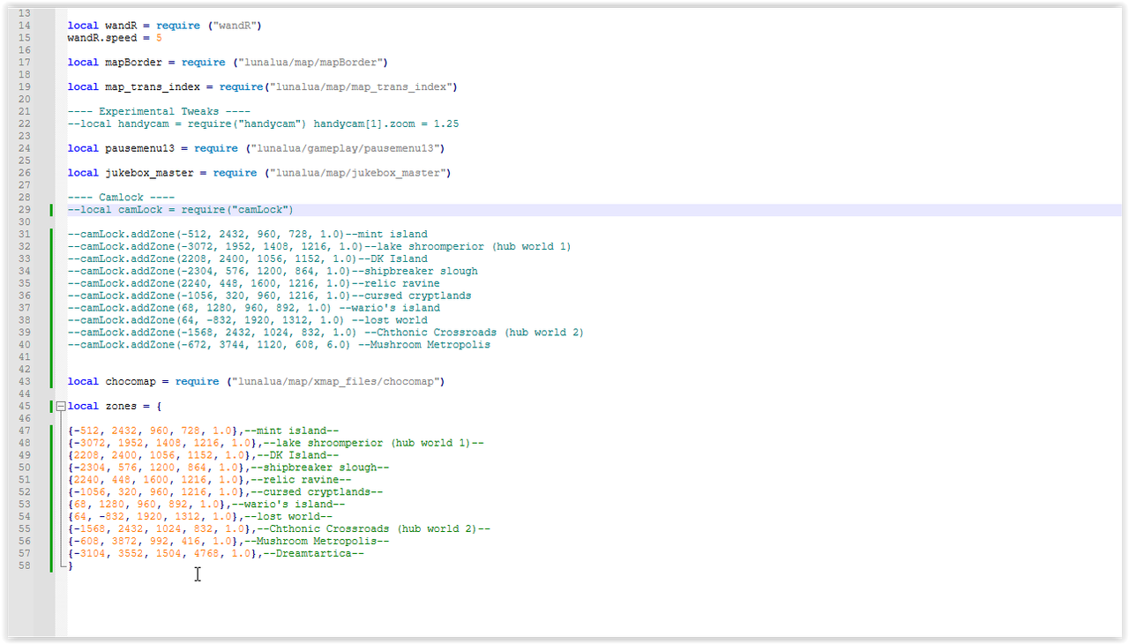
Task: Click zones entry '--shipbreaker slough--'
Action: (x=228, y=468)
